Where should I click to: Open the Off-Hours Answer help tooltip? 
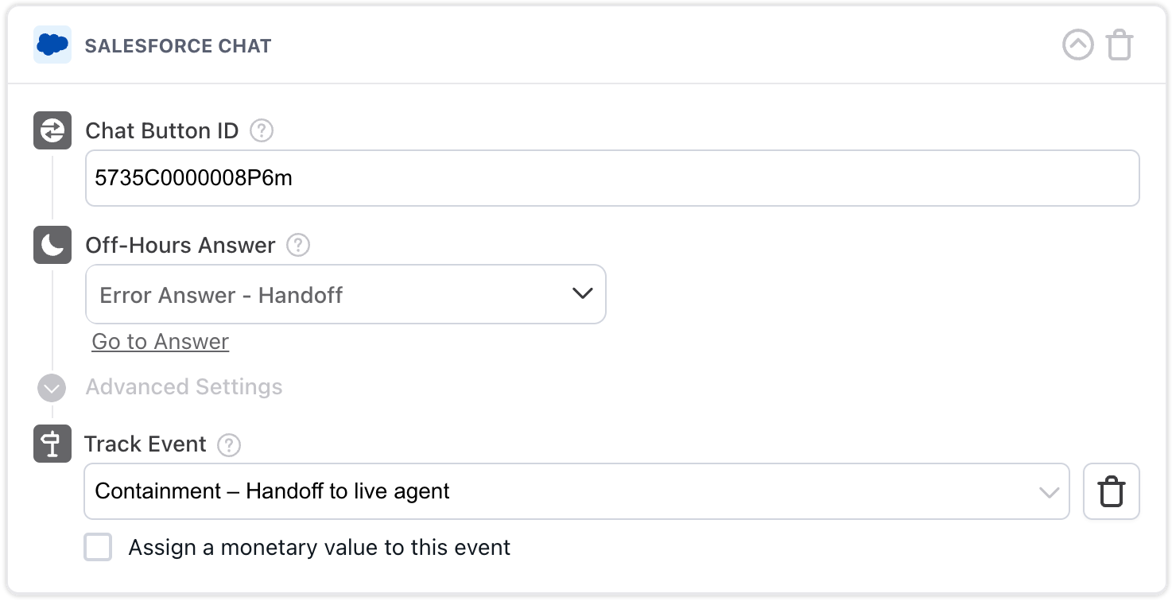coord(297,246)
